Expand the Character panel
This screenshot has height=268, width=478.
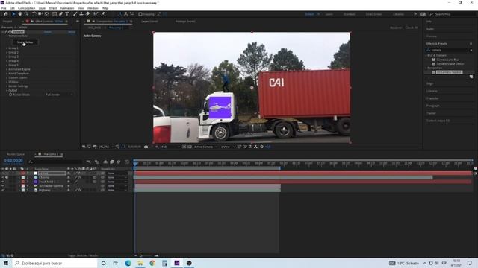coord(432,98)
